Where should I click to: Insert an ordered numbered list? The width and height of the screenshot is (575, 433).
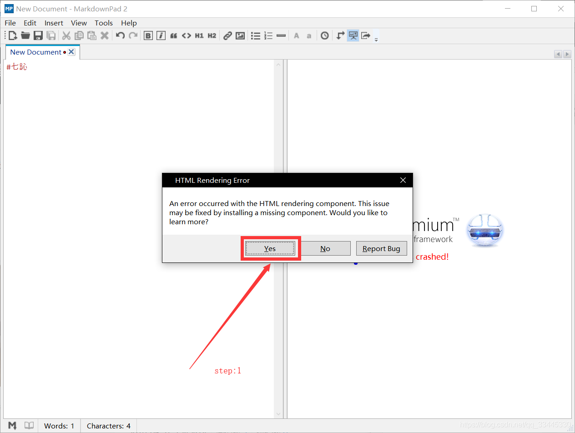pyautogui.click(x=268, y=35)
